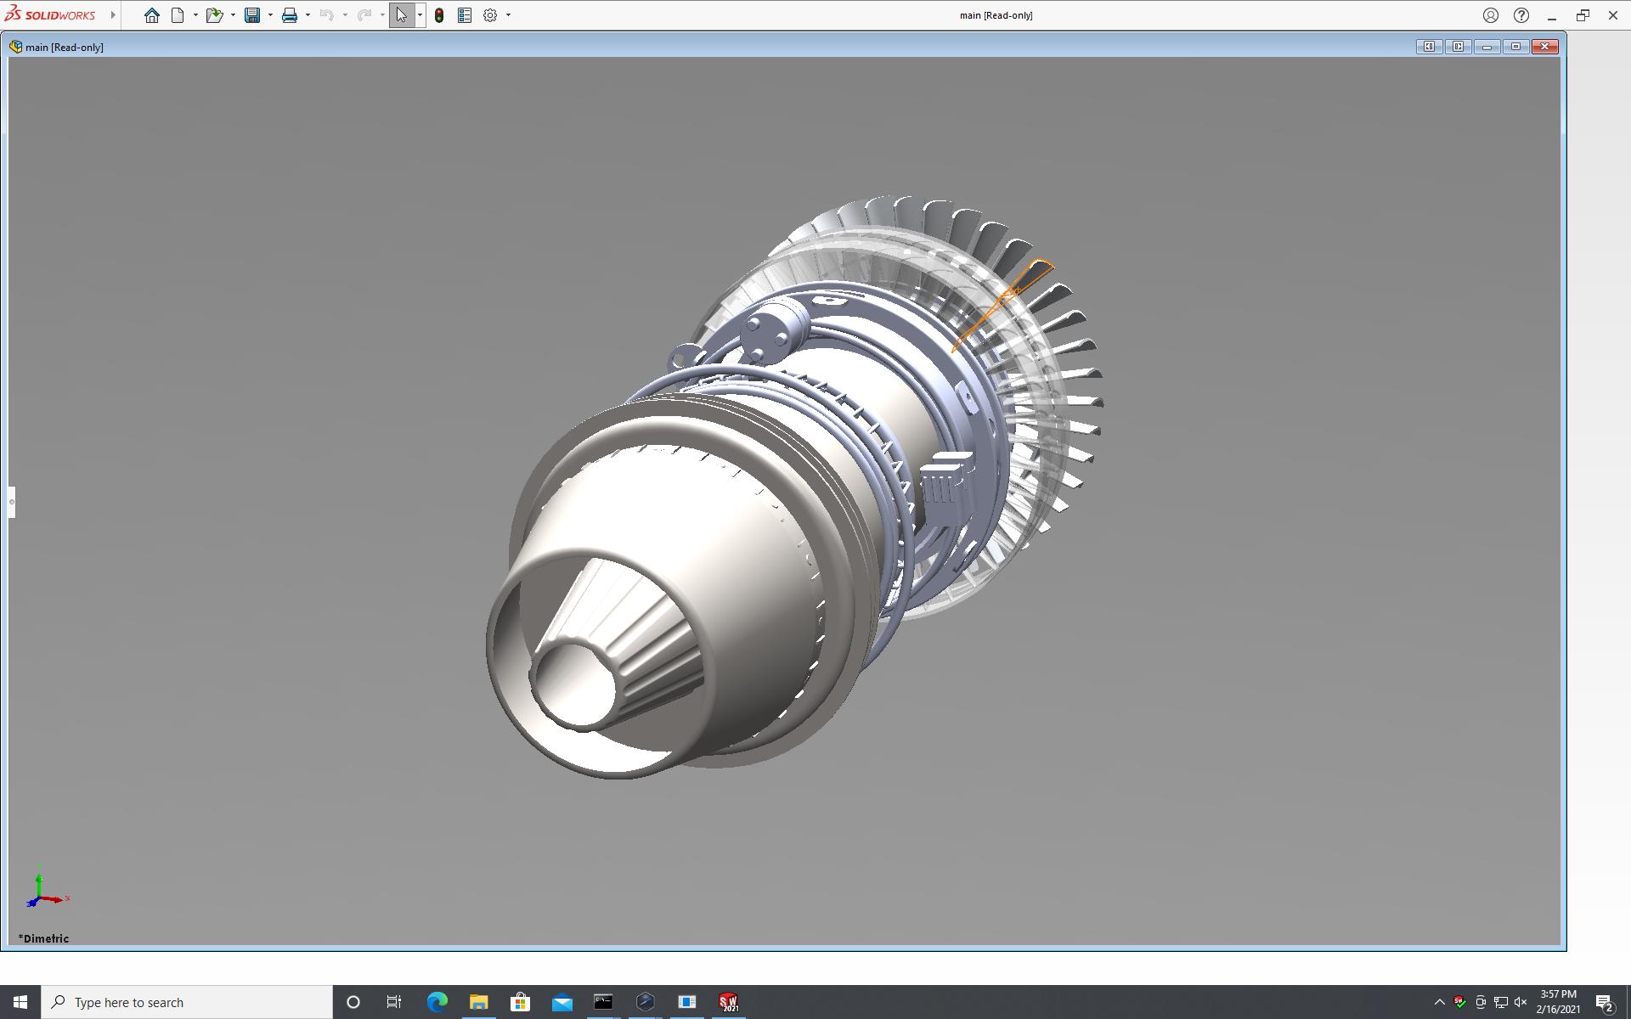This screenshot has width=1631, height=1019.
Task: Click the Dimetric view label
Action: click(x=44, y=938)
